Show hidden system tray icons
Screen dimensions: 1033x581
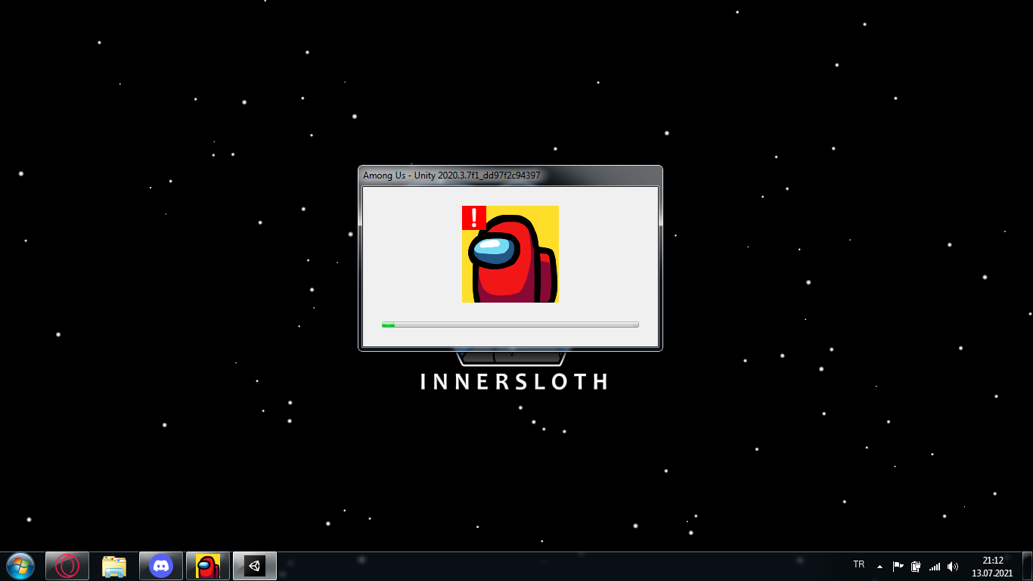pos(879,566)
